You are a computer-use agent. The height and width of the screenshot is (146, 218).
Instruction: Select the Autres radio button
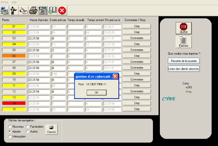click(28, 132)
